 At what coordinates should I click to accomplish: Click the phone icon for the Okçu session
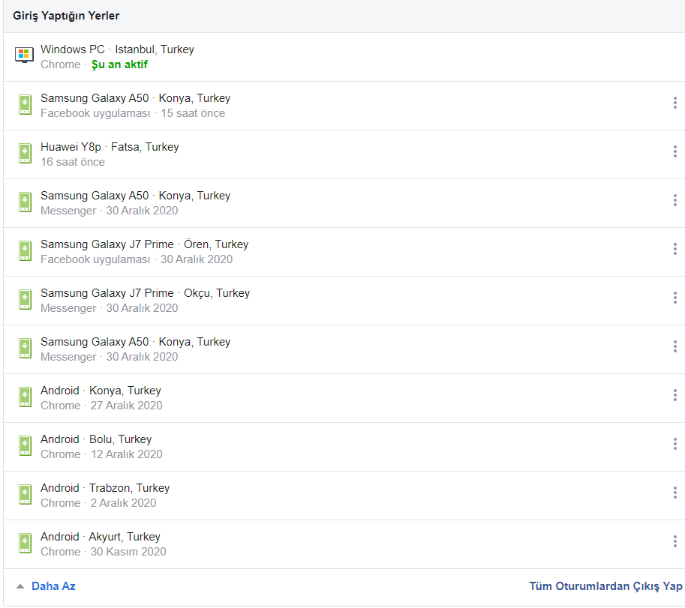(25, 300)
